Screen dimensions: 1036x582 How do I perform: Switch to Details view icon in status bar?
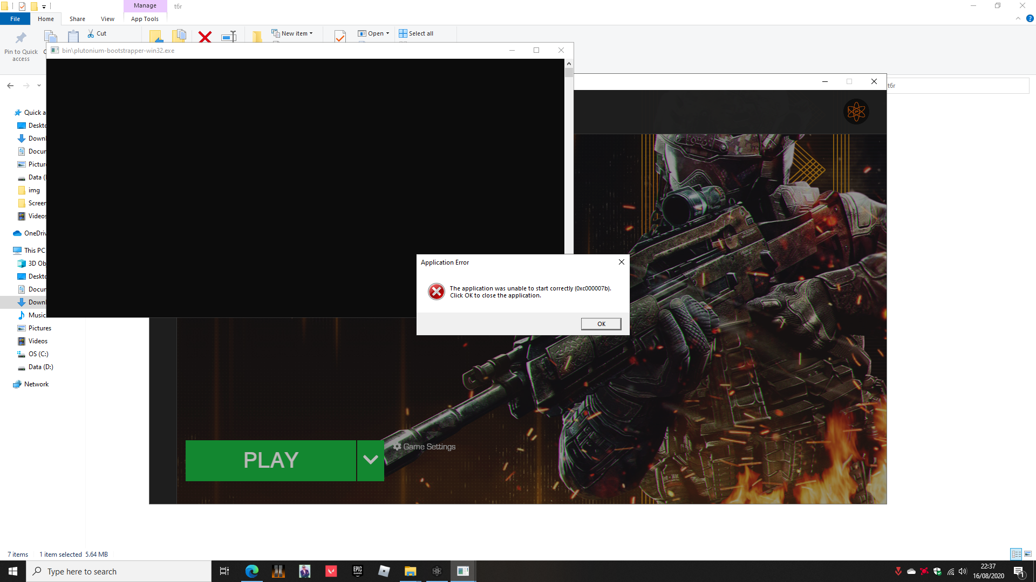tap(1016, 554)
